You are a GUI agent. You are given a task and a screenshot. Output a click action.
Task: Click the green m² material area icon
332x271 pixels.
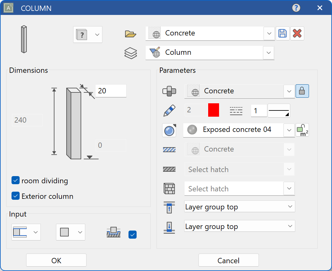pyautogui.click(x=302, y=130)
